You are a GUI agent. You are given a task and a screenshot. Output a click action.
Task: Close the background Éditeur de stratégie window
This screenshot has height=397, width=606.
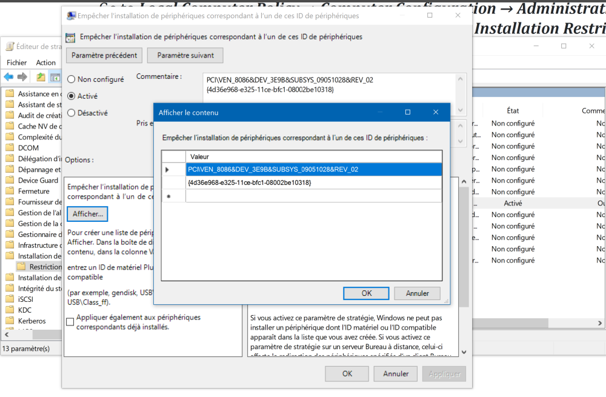click(x=591, y=46)
